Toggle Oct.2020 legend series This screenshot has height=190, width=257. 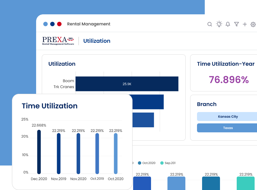coord(147,163)
